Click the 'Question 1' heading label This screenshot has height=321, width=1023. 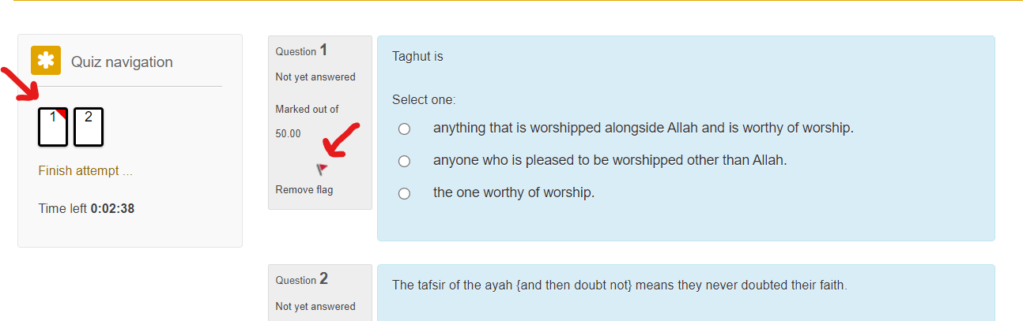click(x=301, y=51)
